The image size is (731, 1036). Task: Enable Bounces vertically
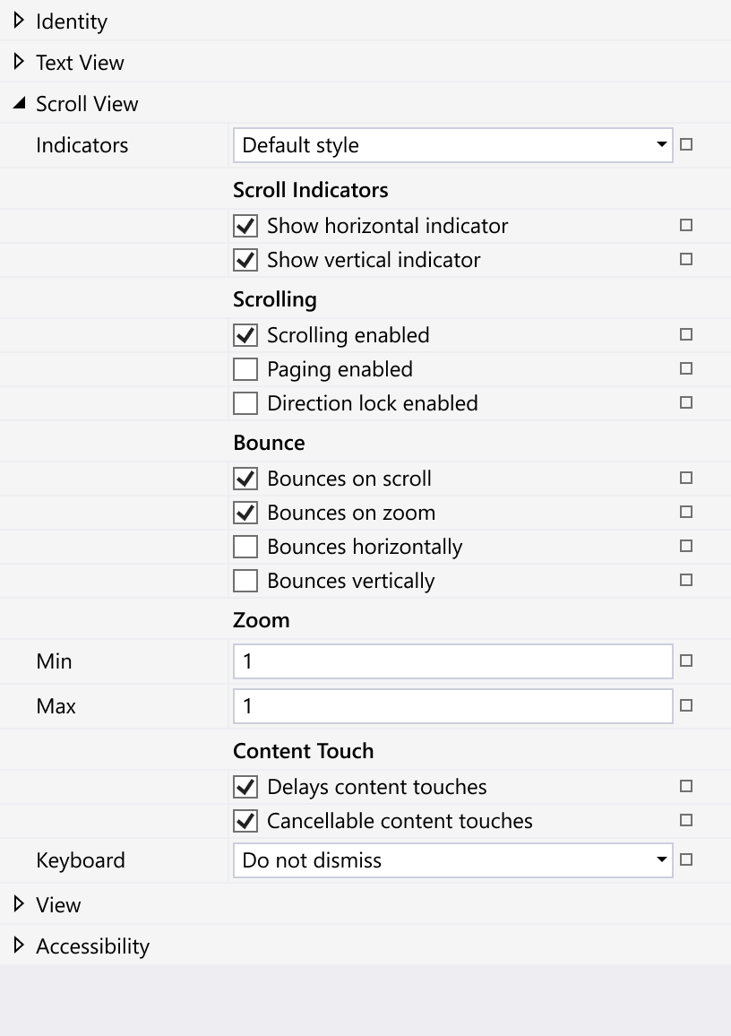coord(245,580)
